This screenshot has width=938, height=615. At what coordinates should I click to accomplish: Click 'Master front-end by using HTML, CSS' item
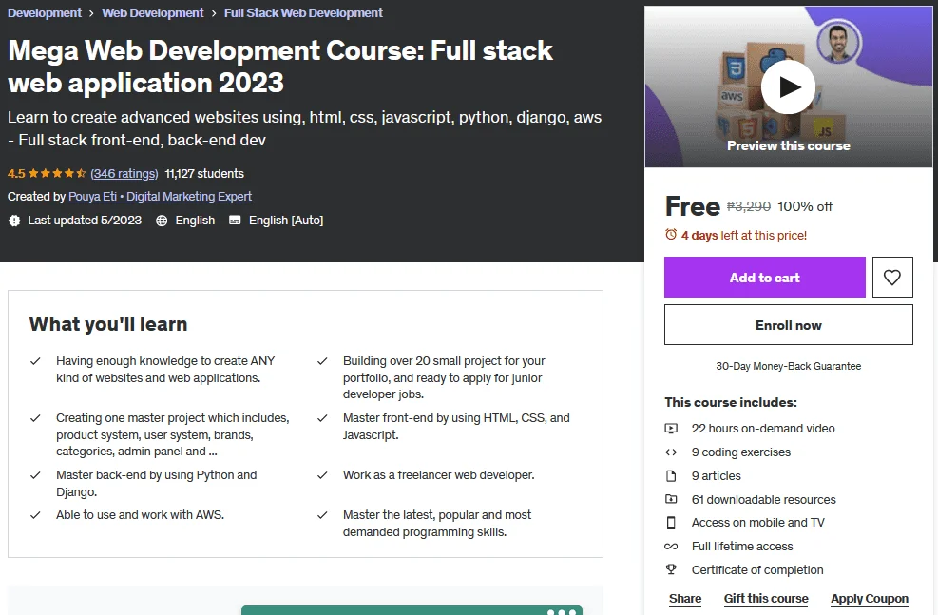(456, 427)
